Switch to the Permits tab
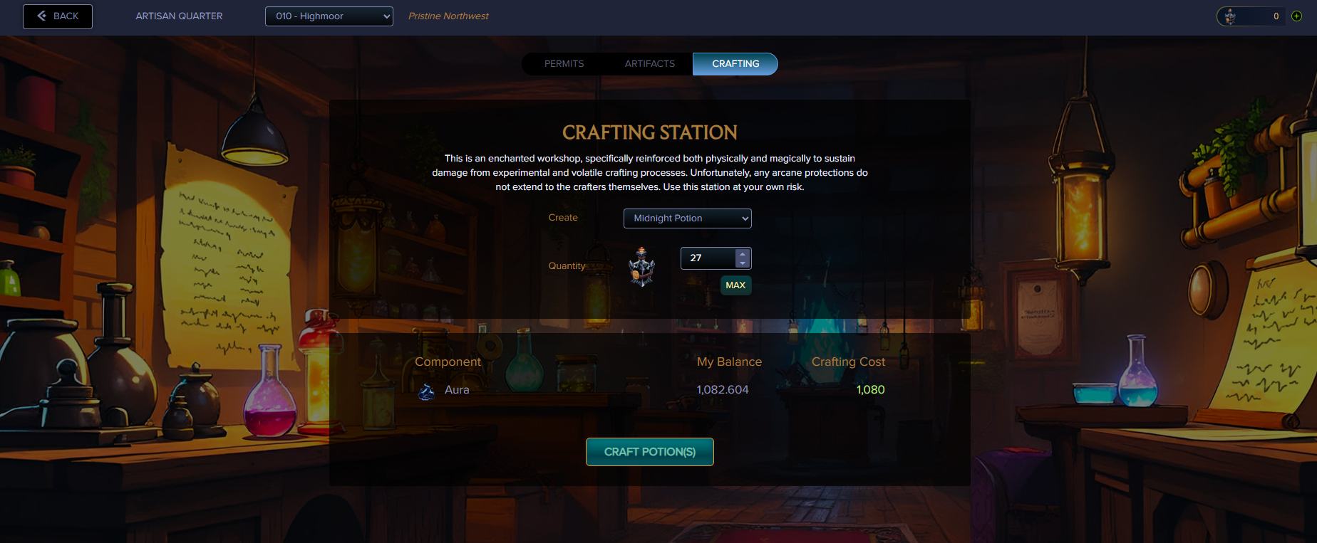This screenshot has height=543, width=1317. tap(564, 64)
